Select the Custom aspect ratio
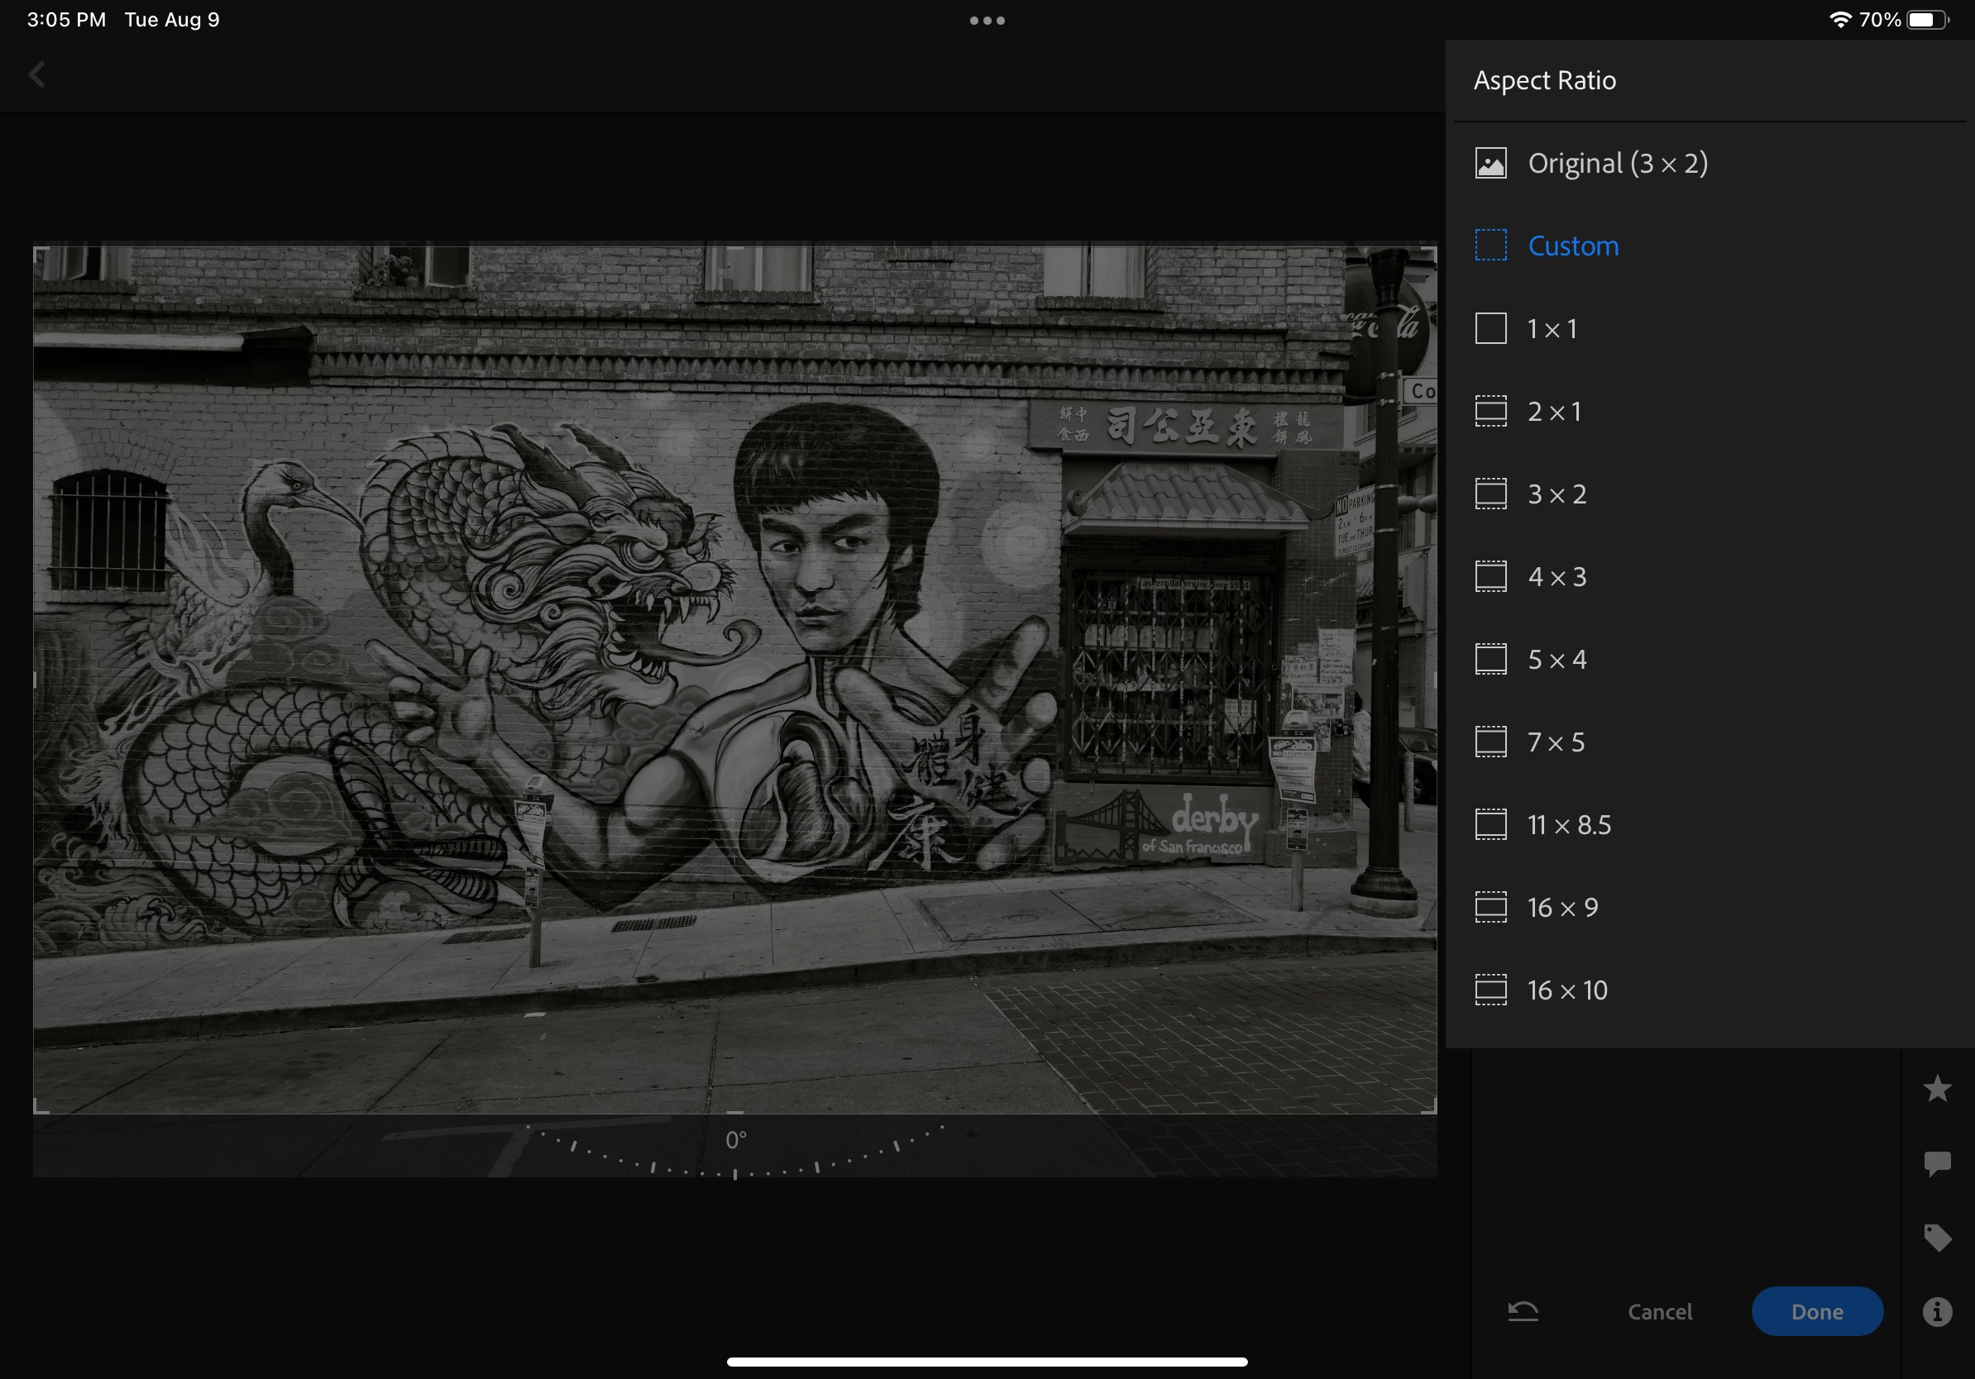1975x1379 pixels. pos(1572,246)
